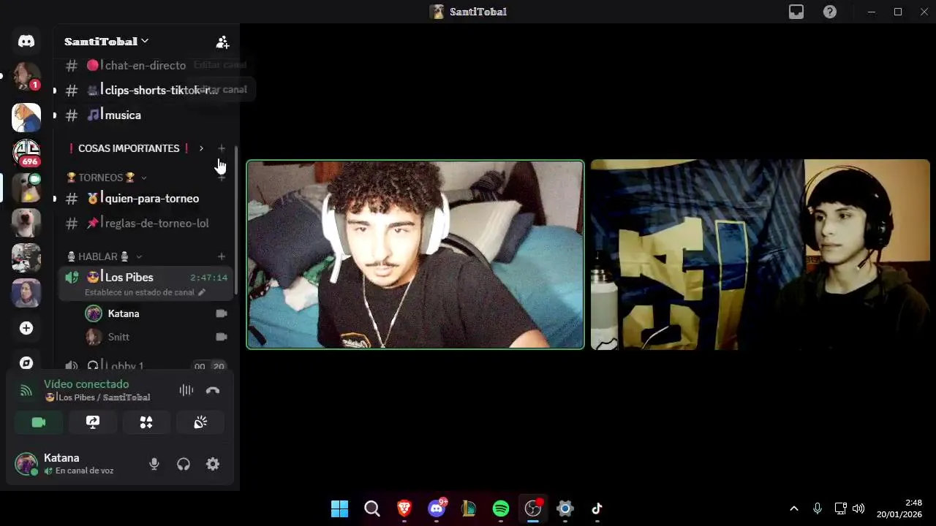936x526 pixels.
Task: Open reglas-de-torneo-lol channel
Action: coord(146,223)
